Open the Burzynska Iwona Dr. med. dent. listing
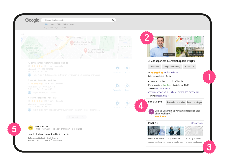The height and width of the screenshot is (164, 225). (43, 80)
